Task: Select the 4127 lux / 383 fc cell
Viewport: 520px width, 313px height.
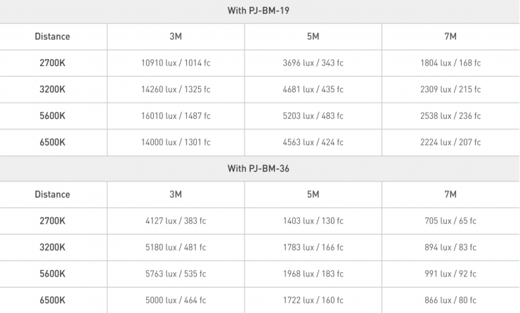Action: 176,221
